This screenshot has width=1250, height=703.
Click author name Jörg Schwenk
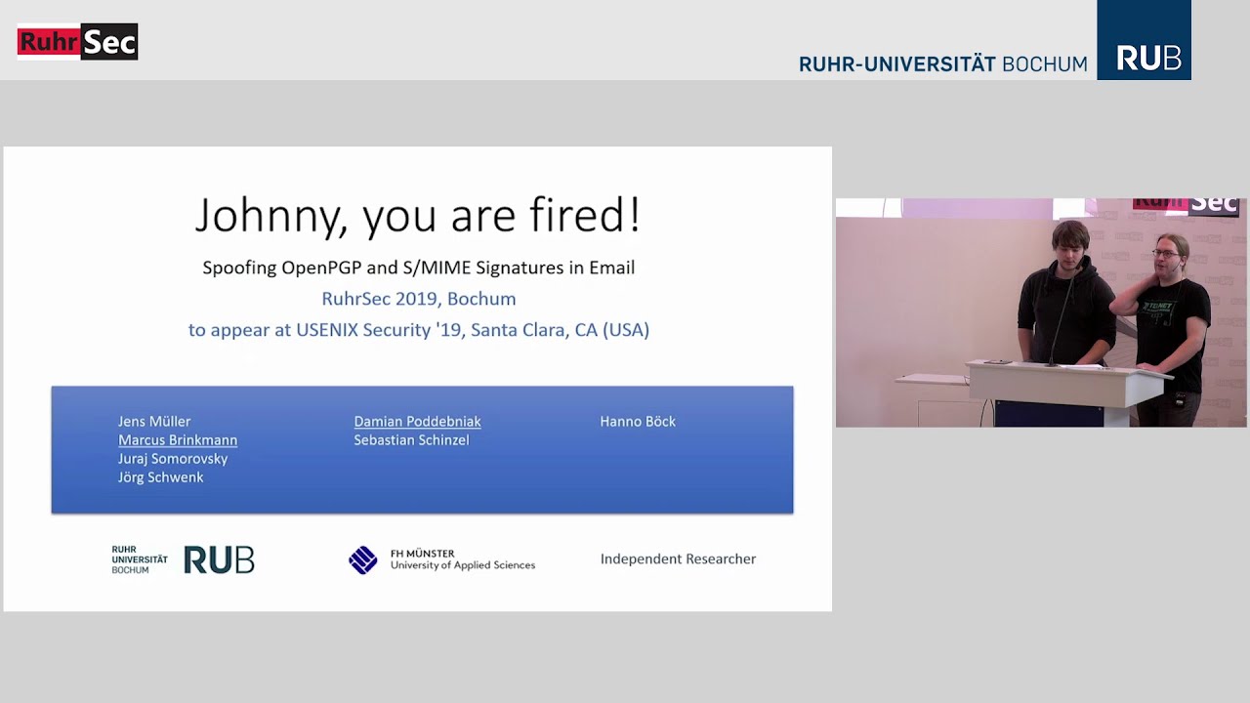tap(161, 477)
